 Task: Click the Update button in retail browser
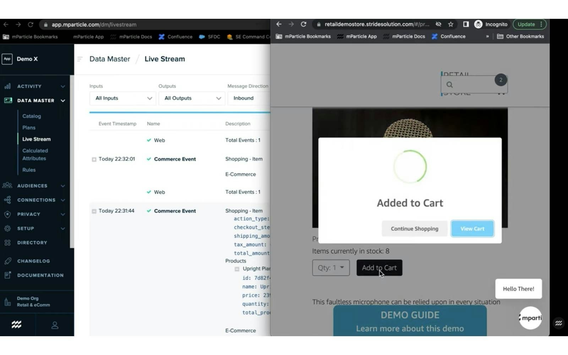[529, 24]
